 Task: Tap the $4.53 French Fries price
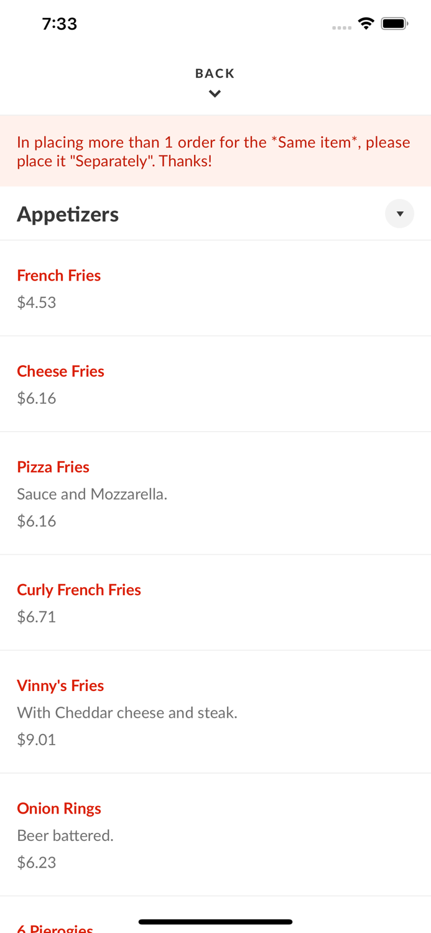pos(36,303)
